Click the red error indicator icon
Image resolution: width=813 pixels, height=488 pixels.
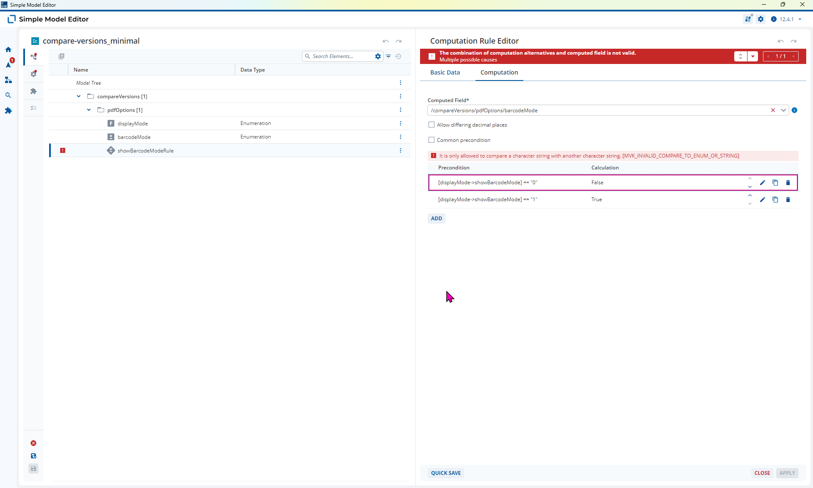pyautogui.click(x=33, y=443)
